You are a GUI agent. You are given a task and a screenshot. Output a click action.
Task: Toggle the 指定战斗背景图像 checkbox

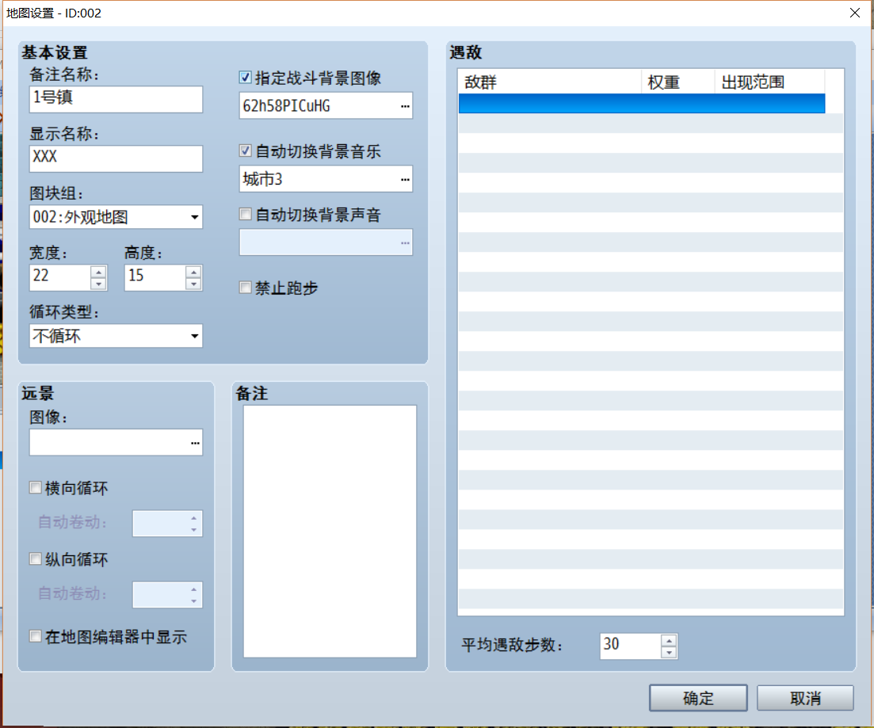pos(246,78)
